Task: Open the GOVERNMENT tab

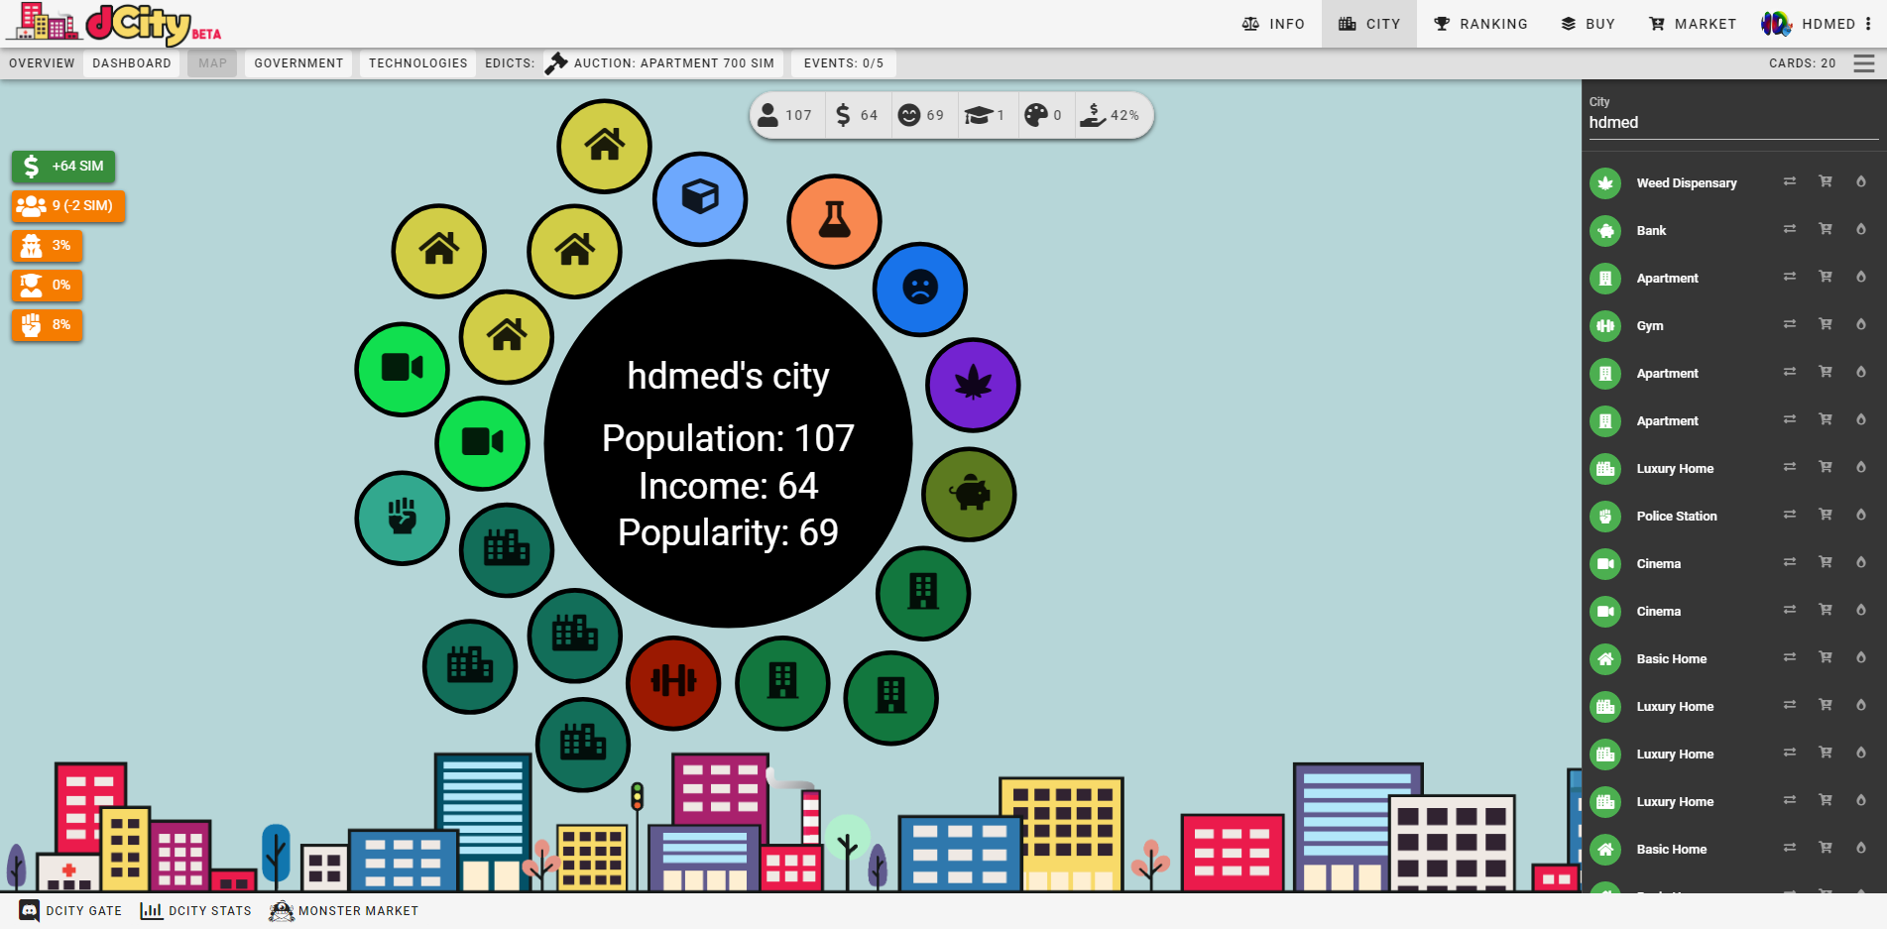Action: [298, 63]
